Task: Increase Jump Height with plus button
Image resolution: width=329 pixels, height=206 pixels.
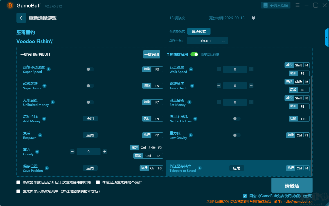Action: click(x=251, y=86)
